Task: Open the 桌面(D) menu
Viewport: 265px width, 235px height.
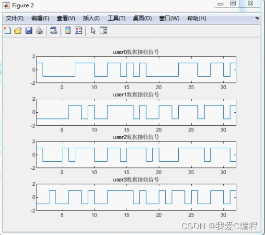Action: pyautogui.click(x=142, y=18)
